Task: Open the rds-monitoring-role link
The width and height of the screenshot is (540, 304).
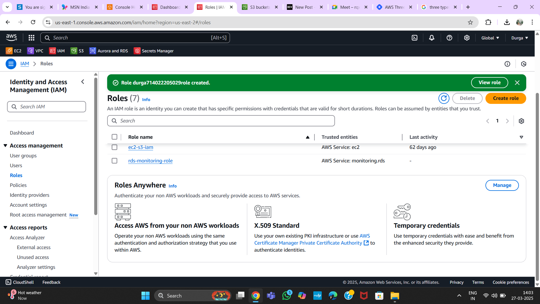Action: (x=150, y=161)
